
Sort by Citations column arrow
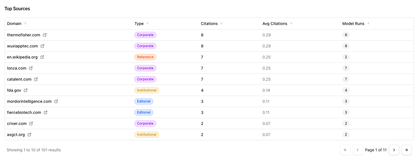click(222, 24)
